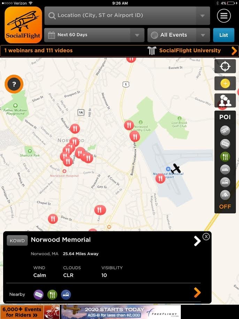Tap the SocialFlight biplane logo

click(23, 25)
